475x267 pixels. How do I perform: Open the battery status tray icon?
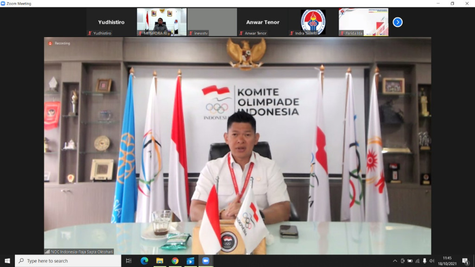[410, 261]
